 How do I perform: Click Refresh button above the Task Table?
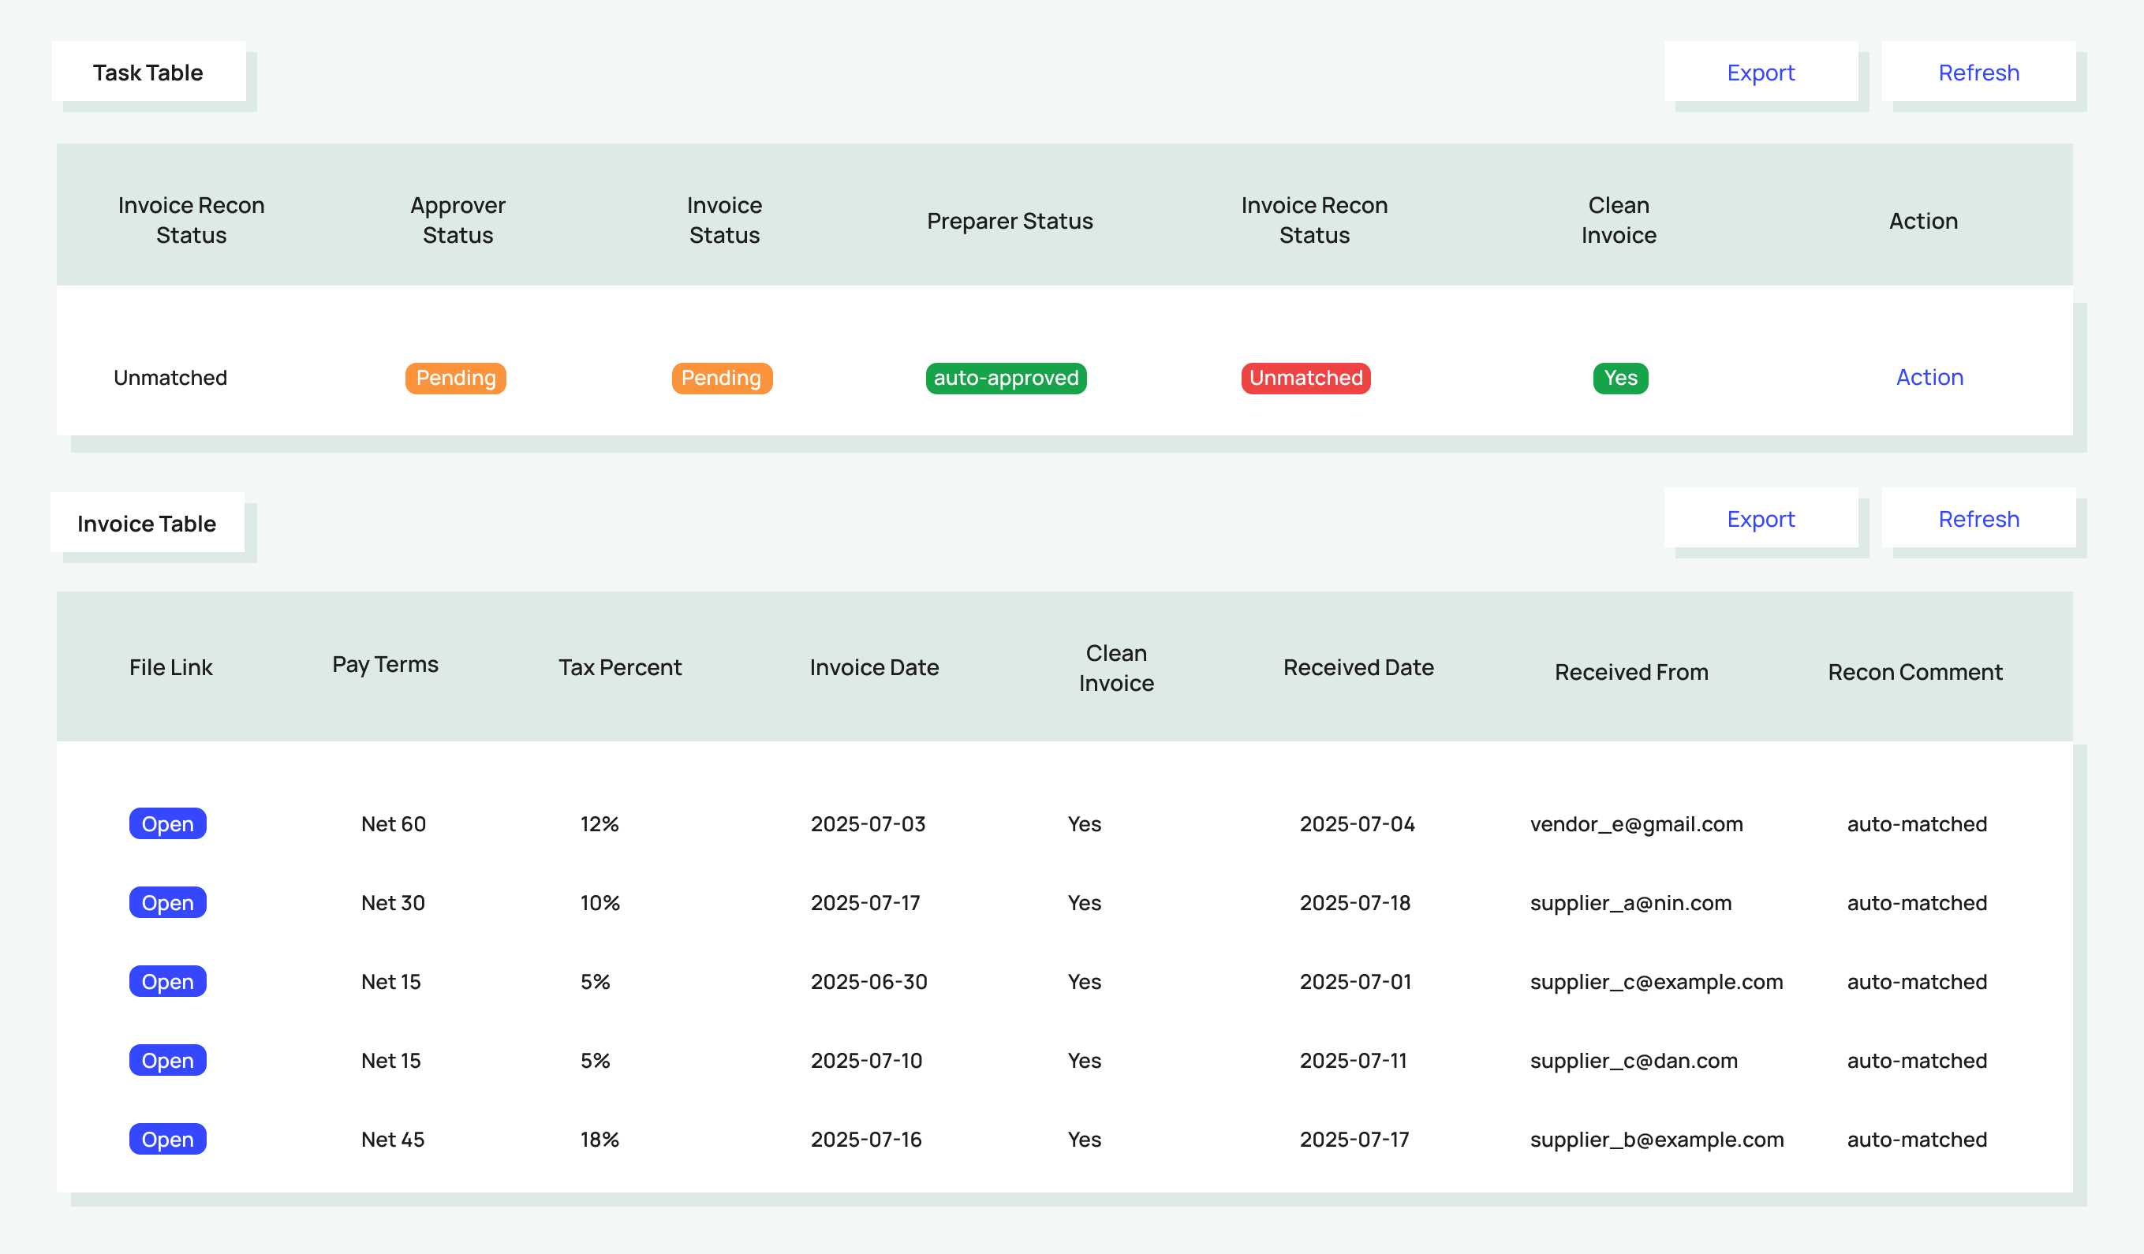click(1978, 73)
